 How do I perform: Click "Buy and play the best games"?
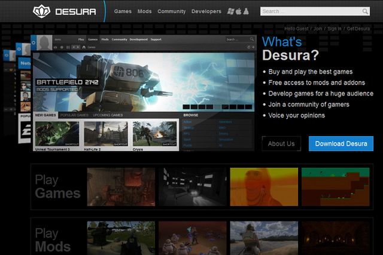pyautogui.click(x=311, y=72)
